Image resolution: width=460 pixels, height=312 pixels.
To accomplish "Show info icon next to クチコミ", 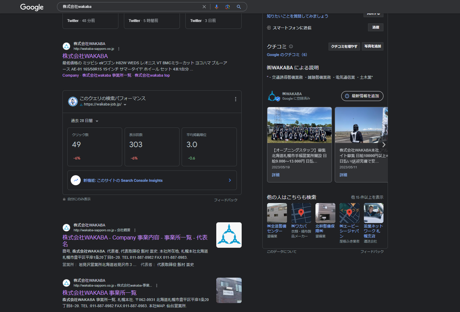I will point(291,46).
